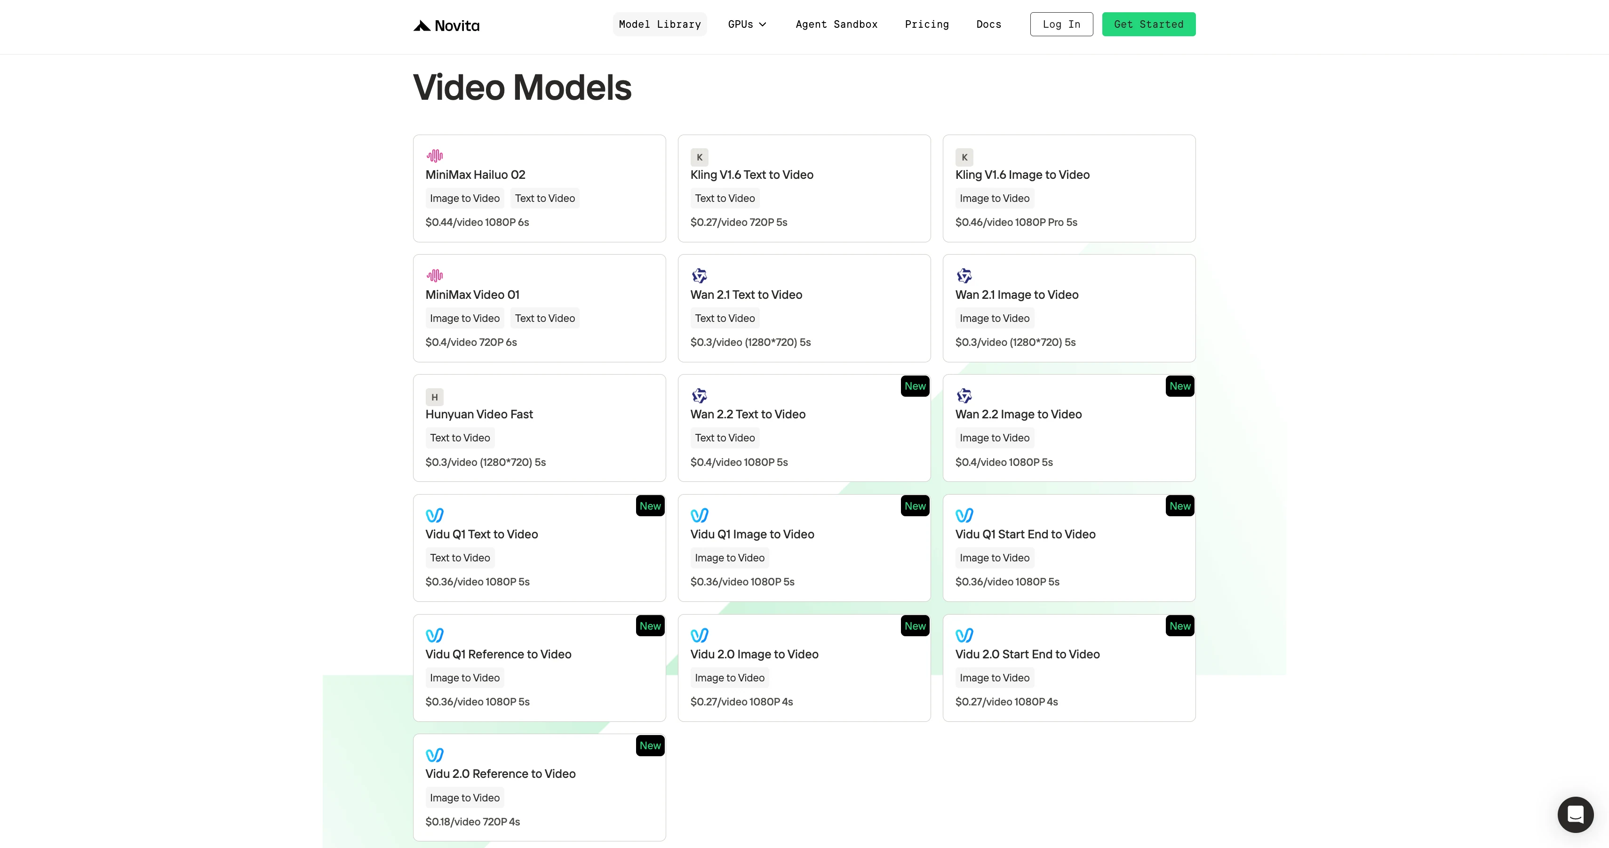Image resolution: width=1609 pixels, height=848 pixels.
Task: Click the $0.4/video 720P 6s price text
Action: tap(471, 343)
